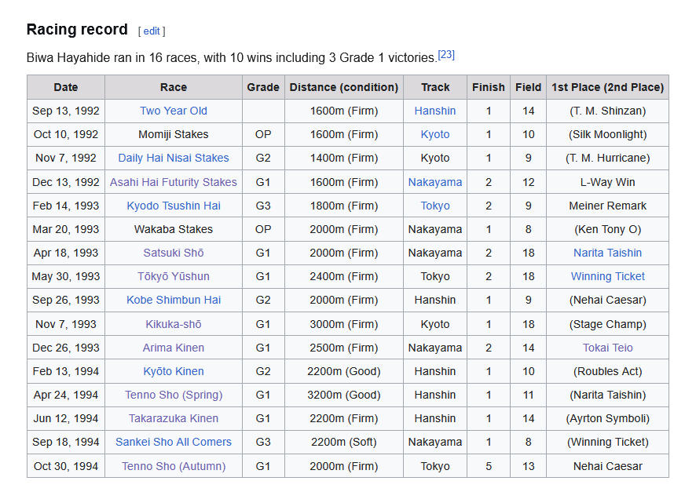Click finish value 5 in Tenno Sho (Autumn) row

click(x=489, y=466)
